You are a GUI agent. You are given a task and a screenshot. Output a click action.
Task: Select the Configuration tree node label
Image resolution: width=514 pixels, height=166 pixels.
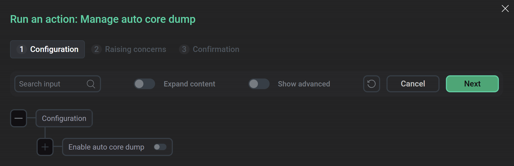click(64, 118)
